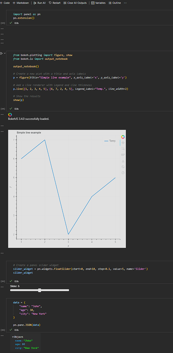Show the notebook Outline
This screenshot has height=353, width=173.
[115, 3]
